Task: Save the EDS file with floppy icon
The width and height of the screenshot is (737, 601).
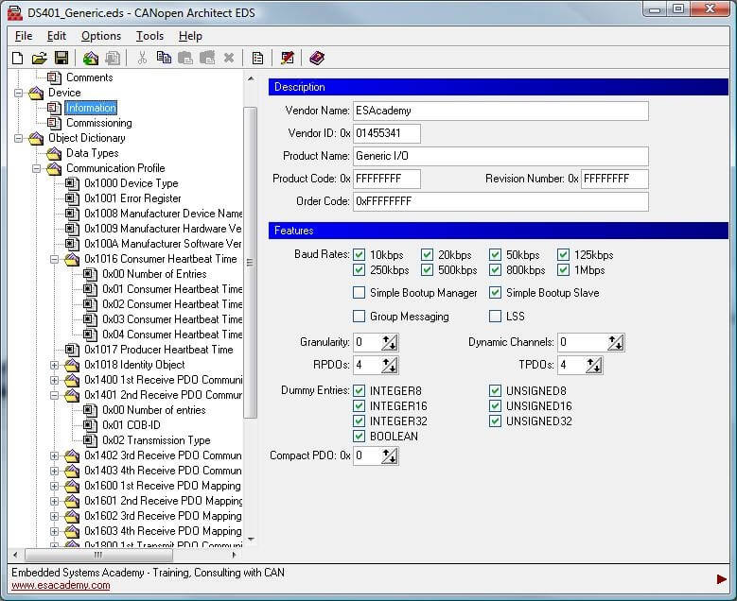Action: pyautogui.click(x=61, y=59)
